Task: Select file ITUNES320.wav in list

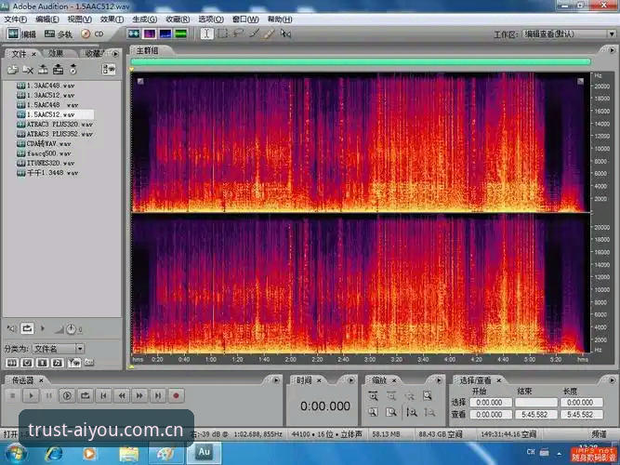Action: click(48, 163)
